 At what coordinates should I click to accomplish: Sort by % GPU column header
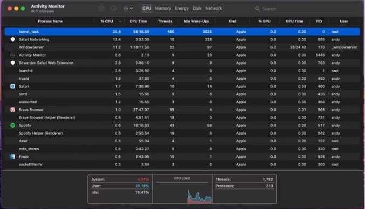point(265,21)
